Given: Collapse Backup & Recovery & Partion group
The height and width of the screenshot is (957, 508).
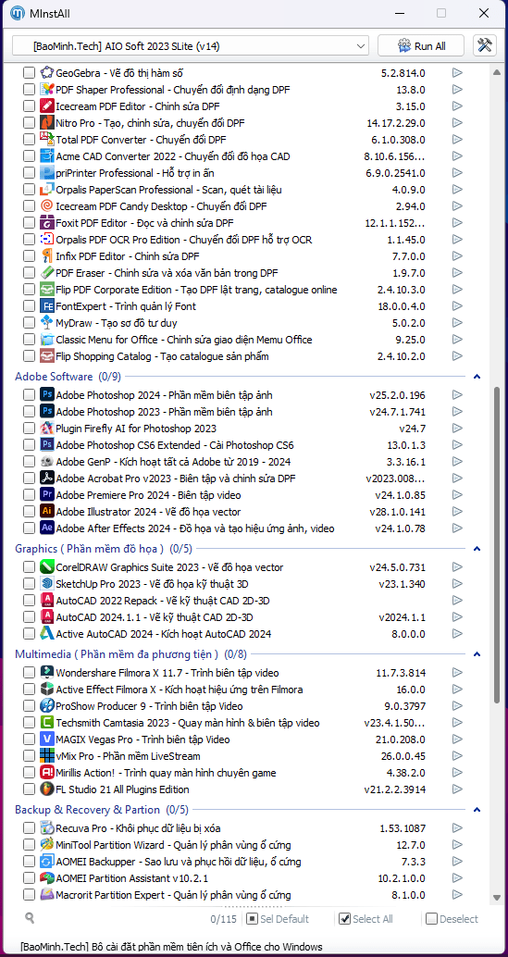Looking at the screenshot, I should (477, 810).
